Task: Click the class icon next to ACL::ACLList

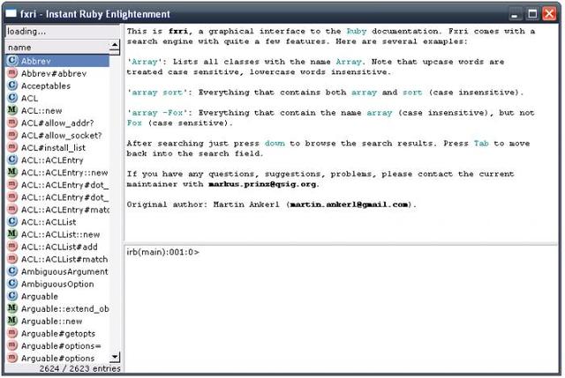Action: click(x=12, y=221)
